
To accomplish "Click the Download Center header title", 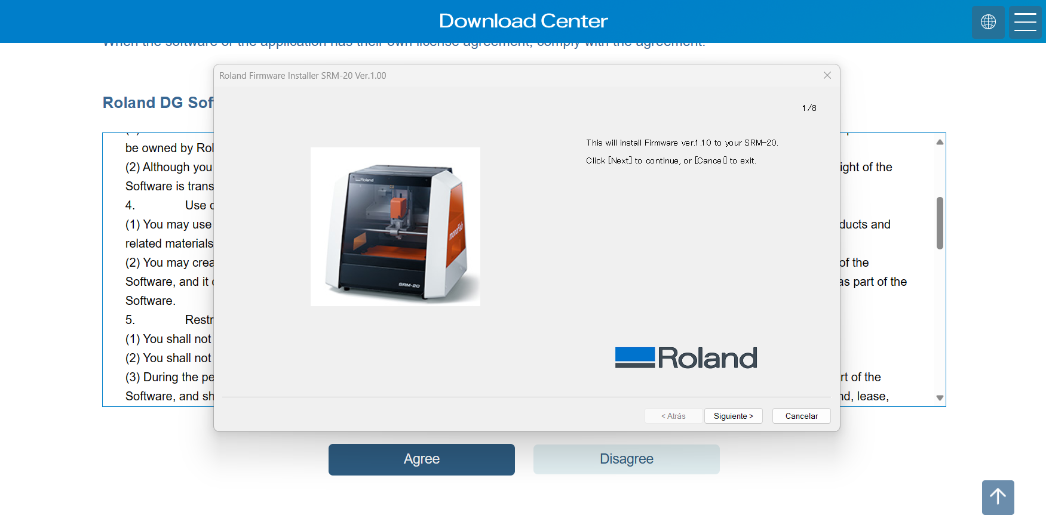I will (523, 21).
